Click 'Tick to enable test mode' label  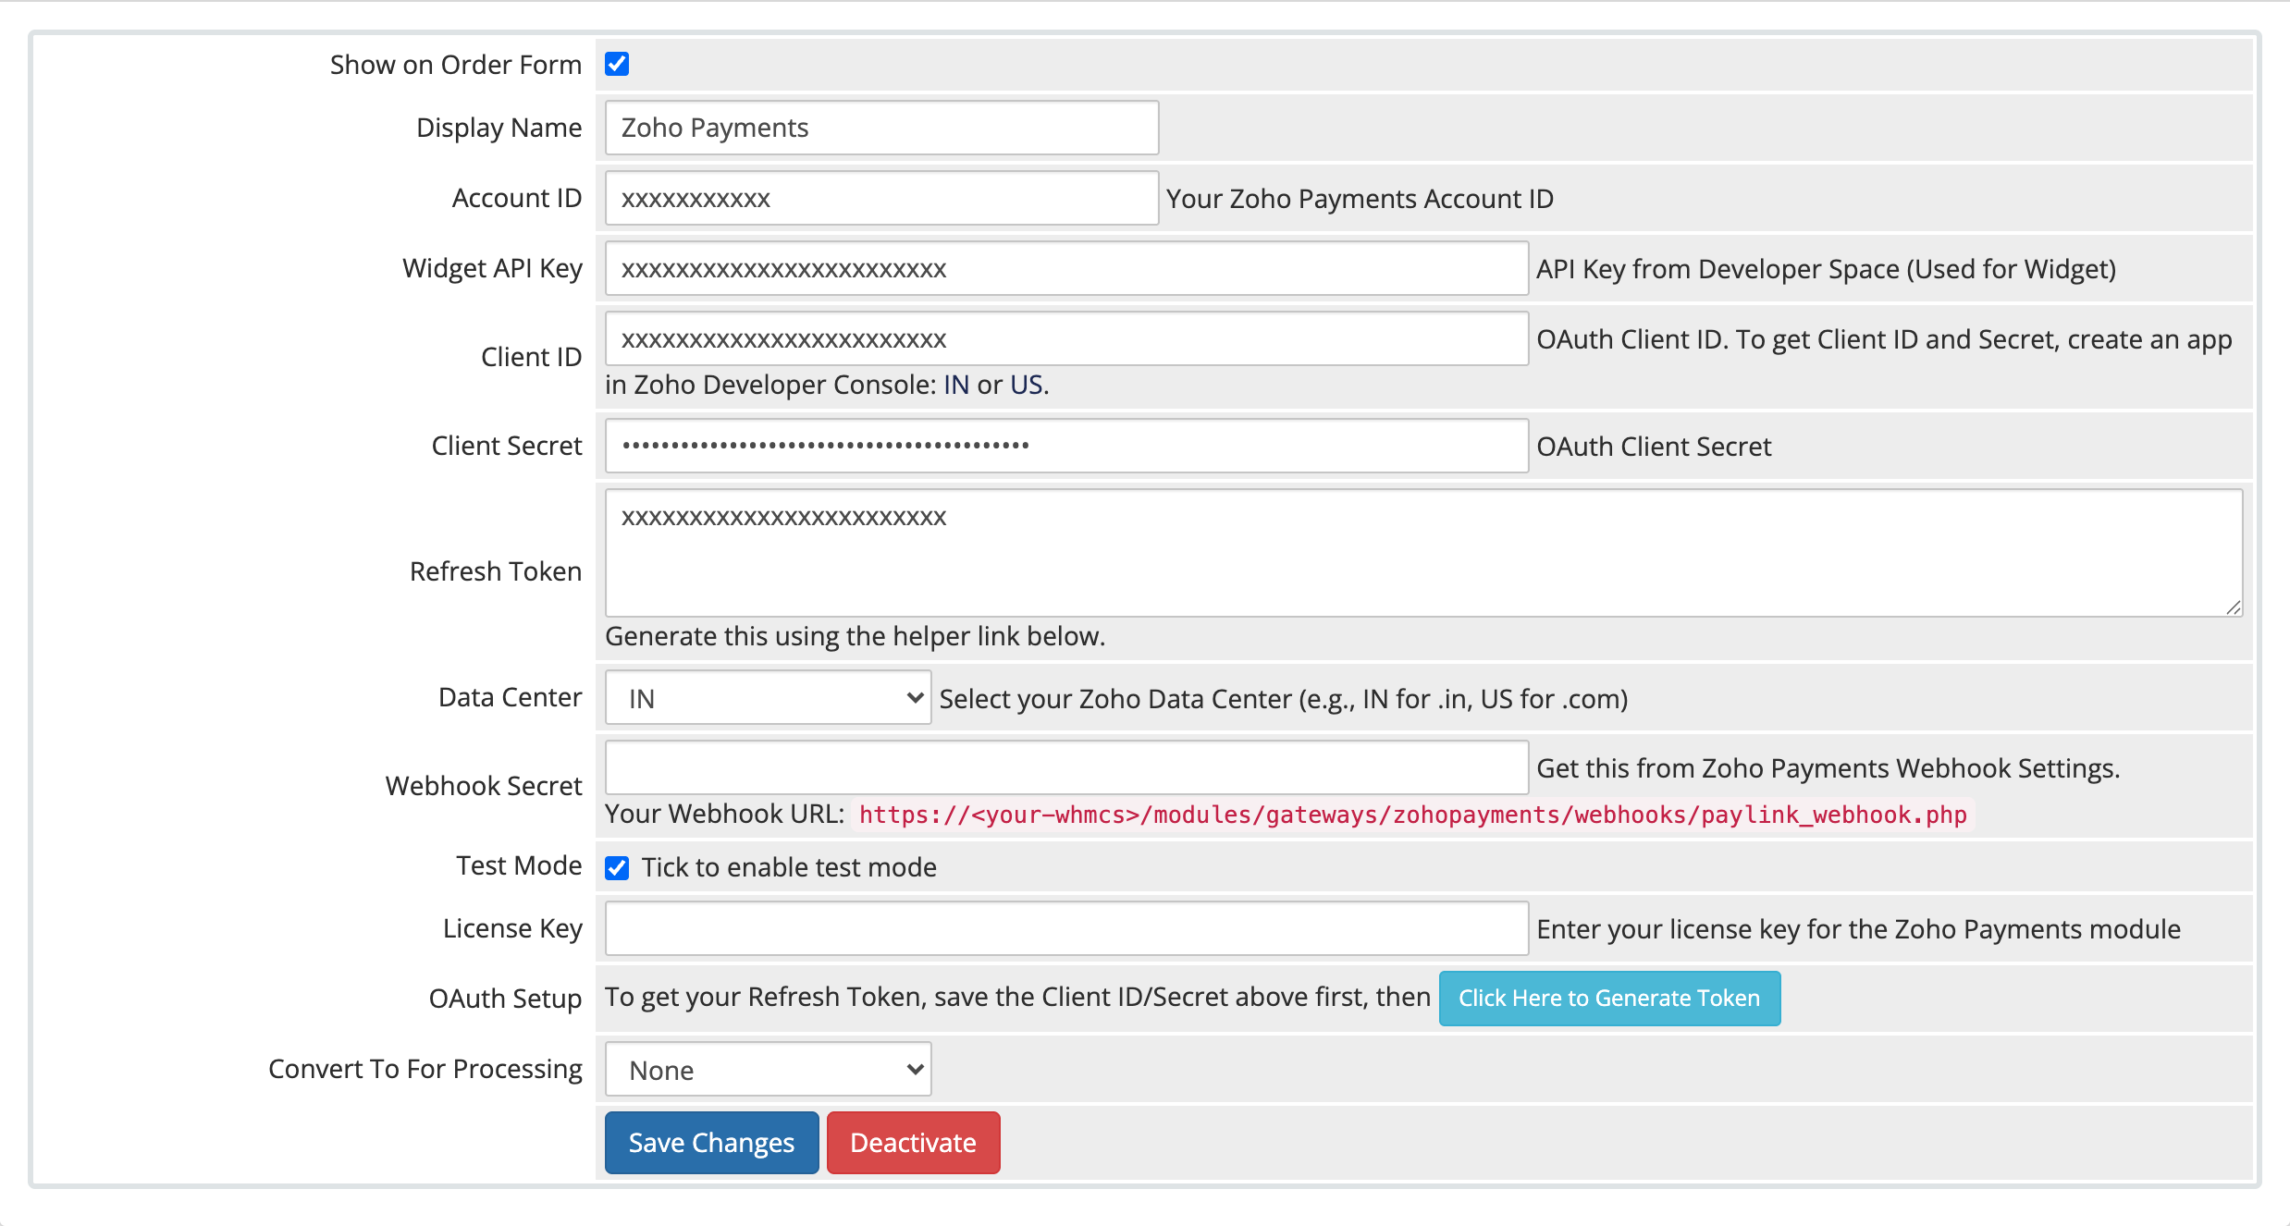point(789,867)
